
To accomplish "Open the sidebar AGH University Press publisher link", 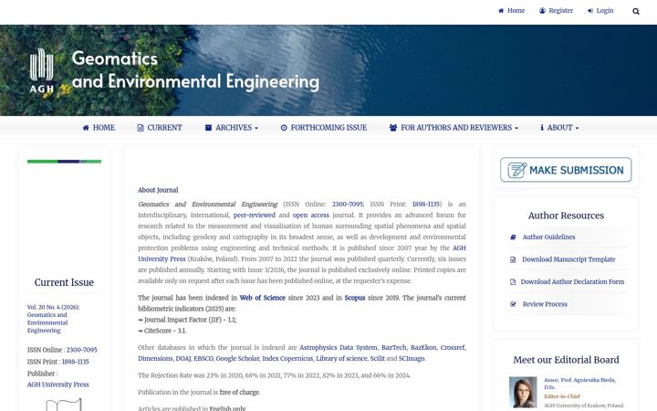I will pyautogui.click(x=57, y=385).
